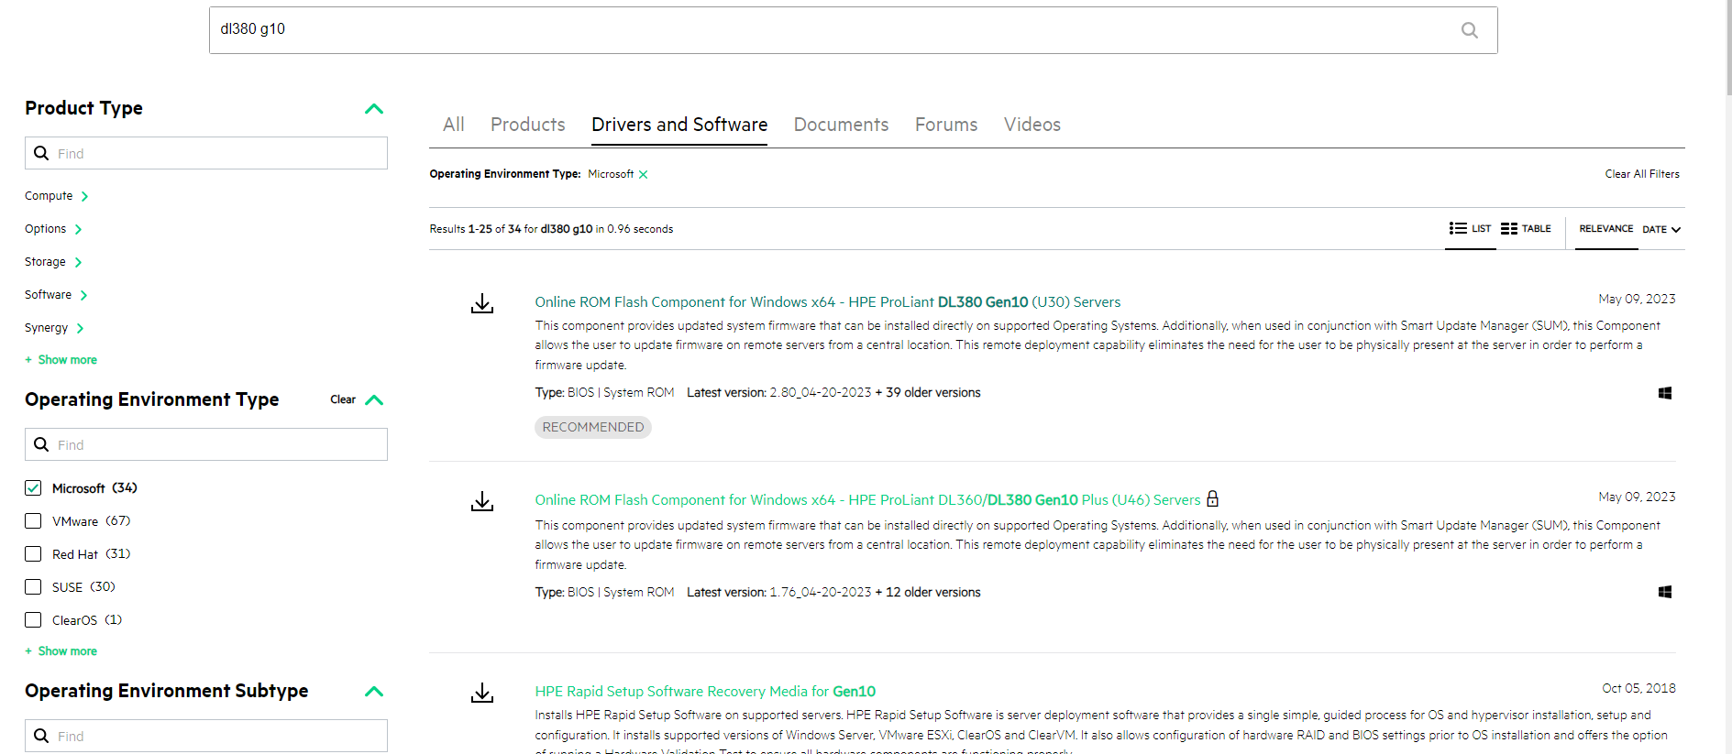Open HPE Rapid Setup Software Recovery Media link
The width and height of the screenshot is (1732, 754).
pyautogui.click(x=705, y=692)
